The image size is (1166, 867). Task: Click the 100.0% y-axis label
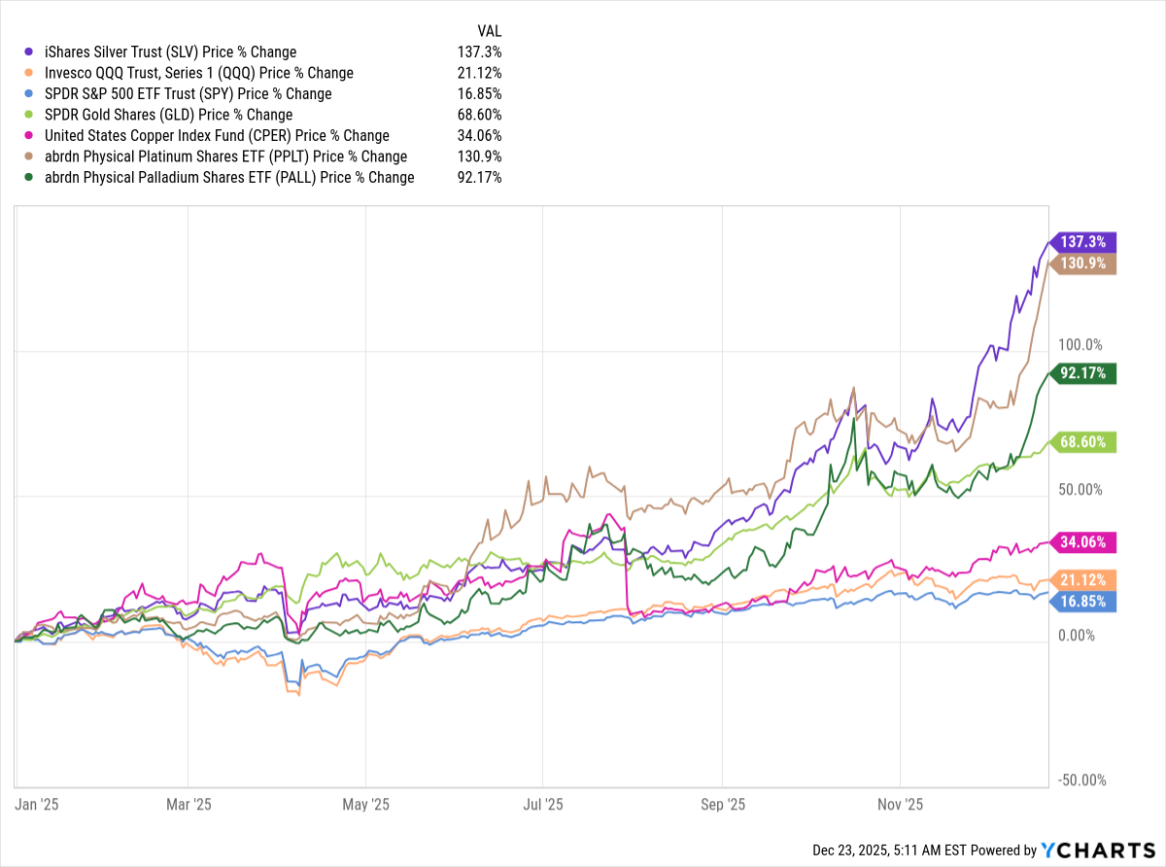coord(1080,344)
